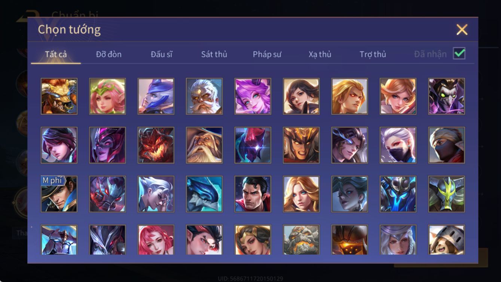501x282 pixels.
Task: Choose the hero marked M phí
Action: pos(59,194)
